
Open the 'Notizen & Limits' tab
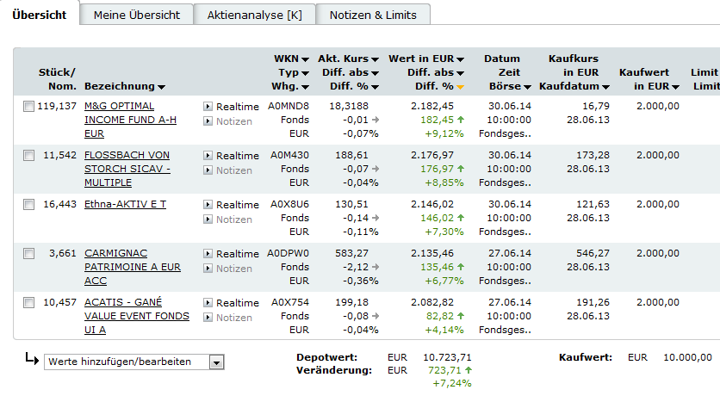pos(373,15)
